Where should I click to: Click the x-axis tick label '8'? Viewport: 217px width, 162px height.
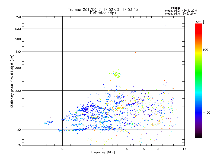[x=144, y=149]
